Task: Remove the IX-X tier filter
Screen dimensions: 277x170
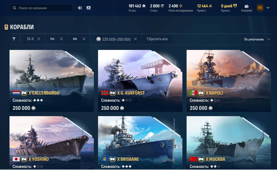Action: click(39, 39)
